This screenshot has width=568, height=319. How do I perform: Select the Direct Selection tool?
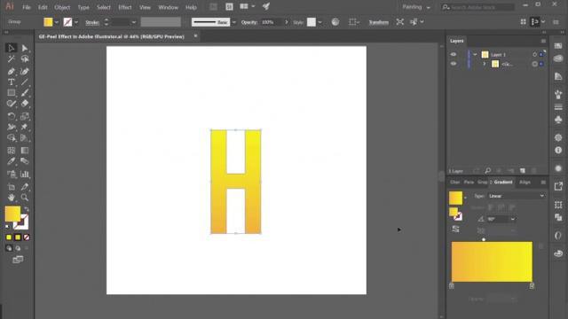(x=24, y=48)
